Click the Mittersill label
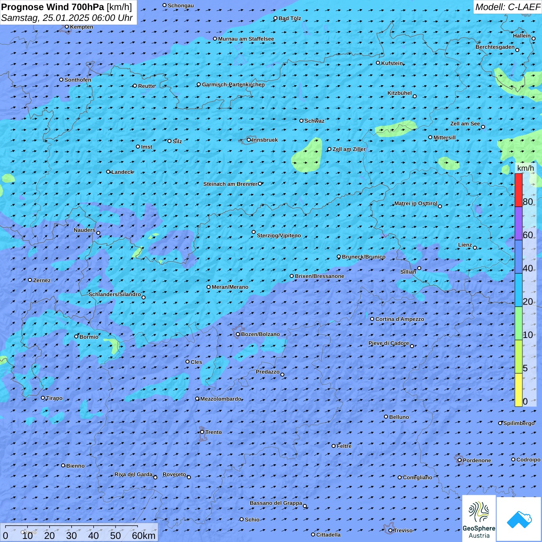 pyautogui.click(x=444, y=137)
